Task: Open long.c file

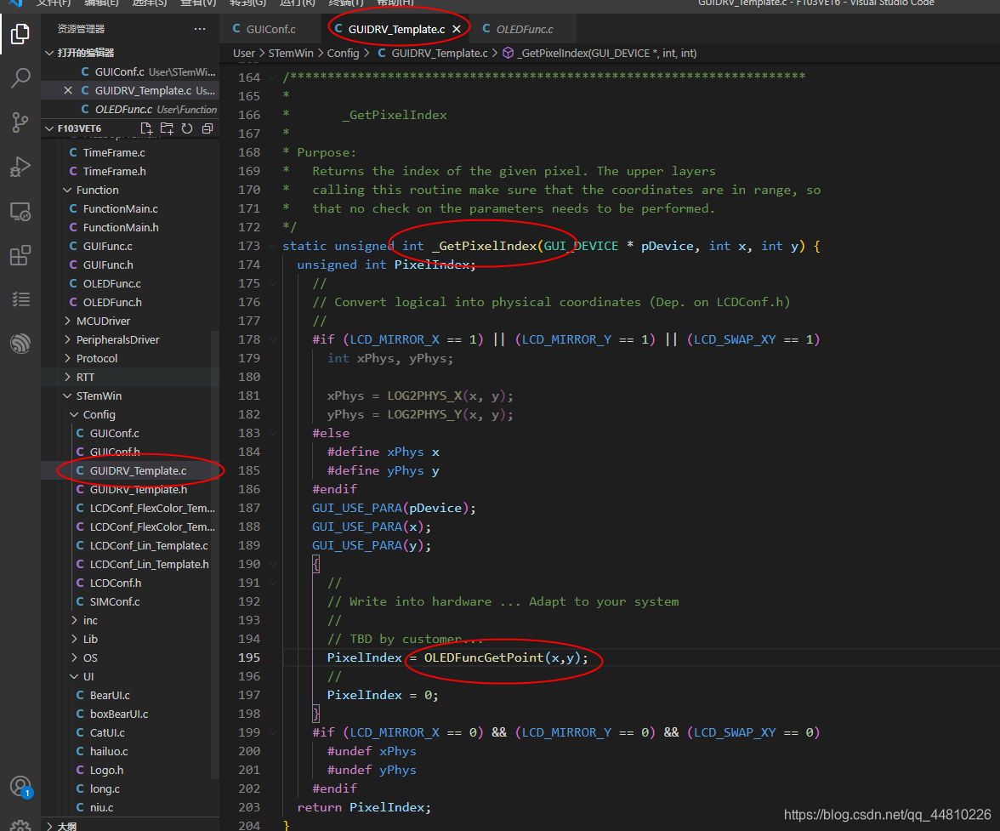Action: tap(105, 789)
